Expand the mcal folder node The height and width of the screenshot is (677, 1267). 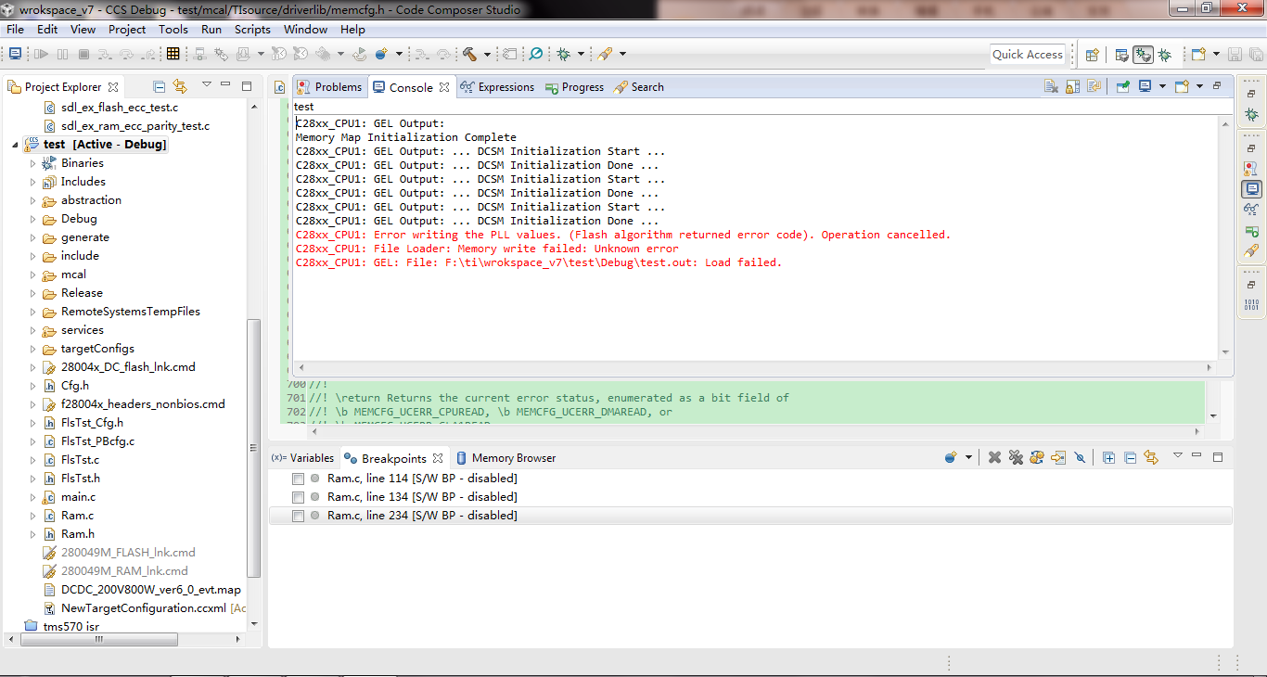[32, 275]
